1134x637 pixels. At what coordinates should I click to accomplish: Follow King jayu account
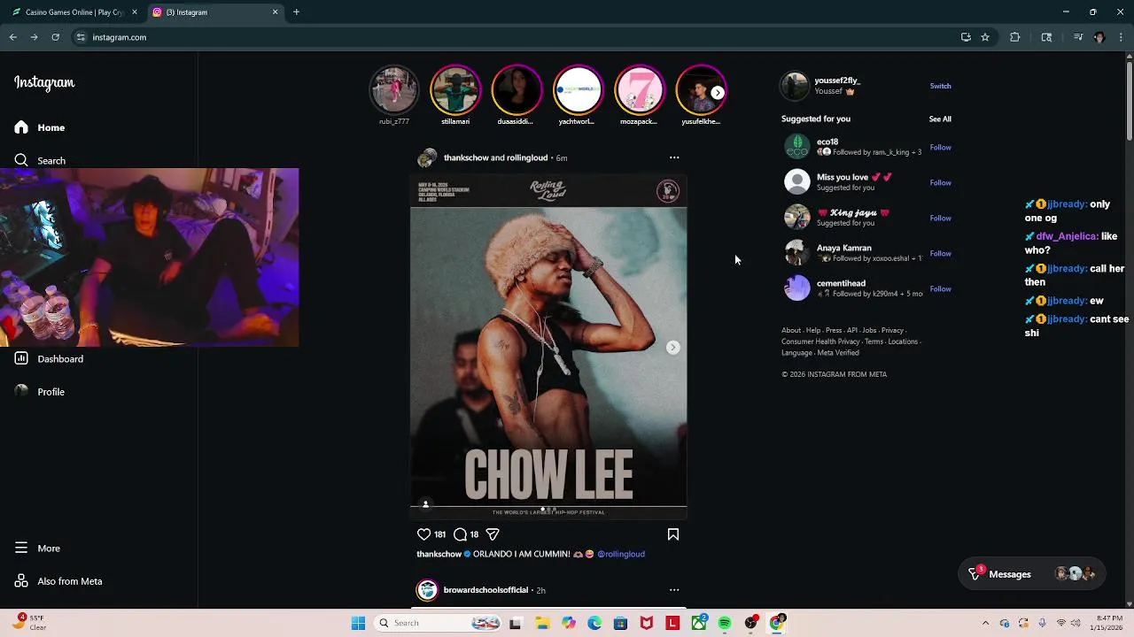940,218
